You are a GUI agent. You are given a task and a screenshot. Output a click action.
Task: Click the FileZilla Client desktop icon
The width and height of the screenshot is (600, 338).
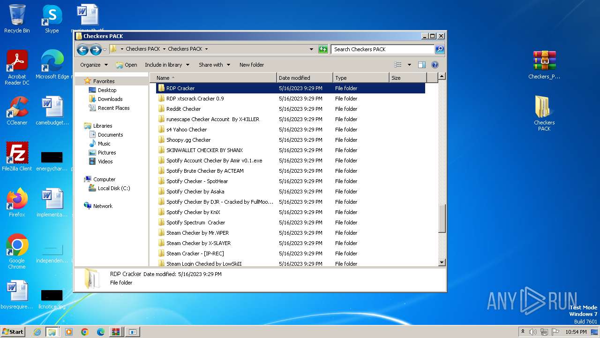[17, 157]
